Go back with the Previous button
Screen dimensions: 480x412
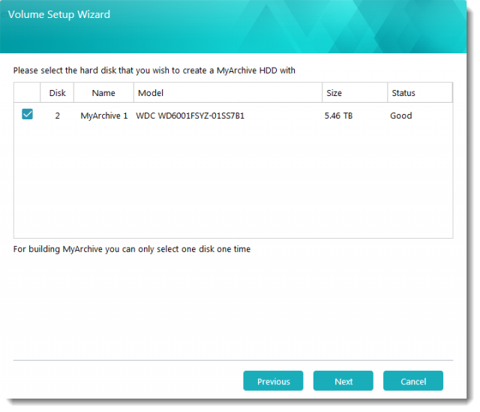pos(273,381)
